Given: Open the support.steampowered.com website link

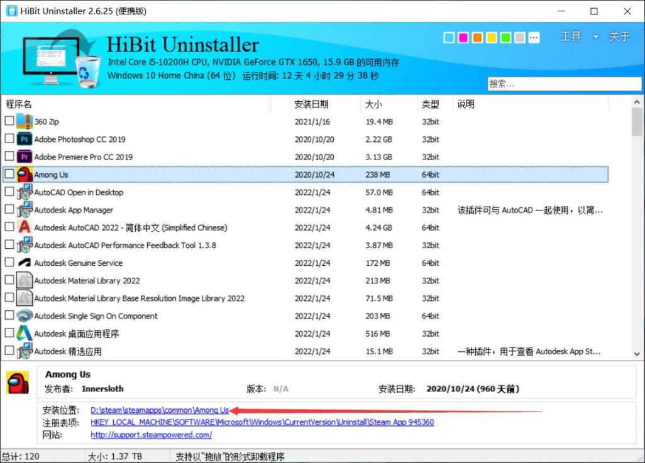Looking at the screenshot, I should [x=151, y=435].
